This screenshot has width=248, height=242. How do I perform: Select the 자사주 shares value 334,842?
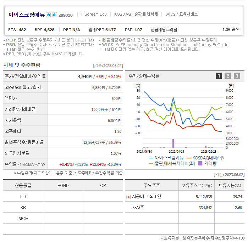tap(205, 208)
